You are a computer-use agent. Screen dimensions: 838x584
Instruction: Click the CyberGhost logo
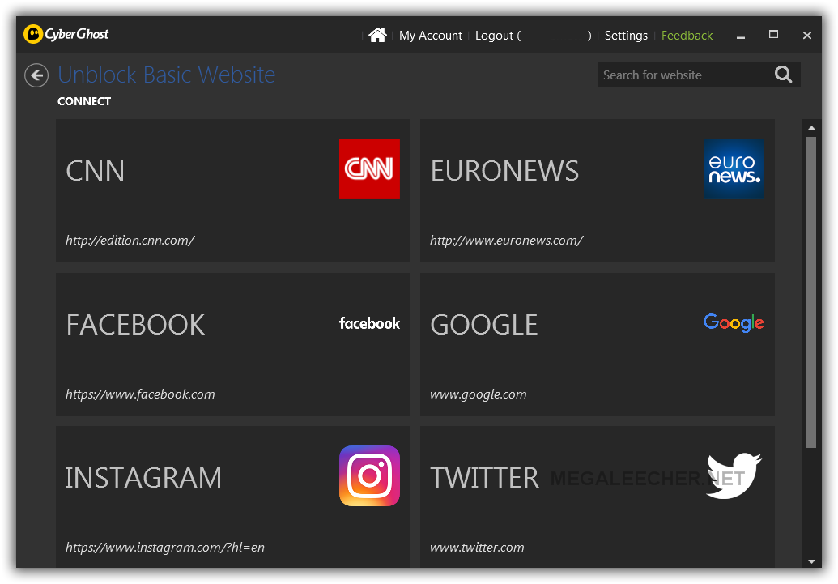point(66,34)
